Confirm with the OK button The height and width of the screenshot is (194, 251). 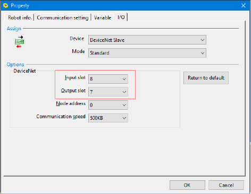(187, 185)
